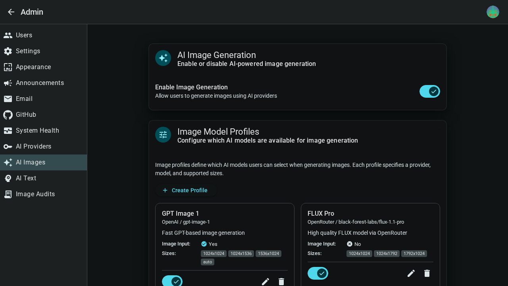
Task: Click the AI Providers key icon
Action: pyautogui.click(x=8, y=147)
